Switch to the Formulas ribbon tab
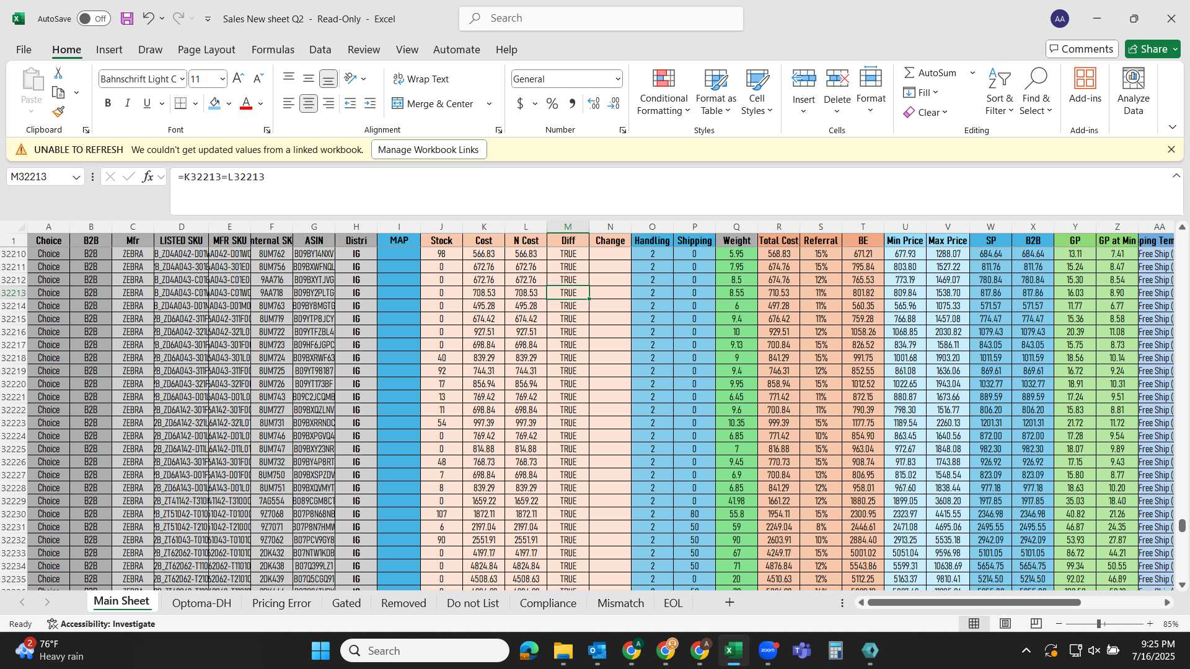This screenshot has height=669, width=1190. point(273,50)
